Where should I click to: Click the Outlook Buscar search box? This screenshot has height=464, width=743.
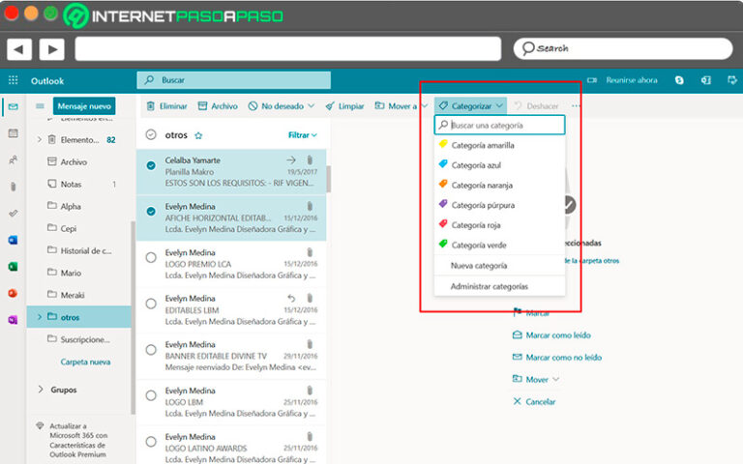click(x=233, y=80)
